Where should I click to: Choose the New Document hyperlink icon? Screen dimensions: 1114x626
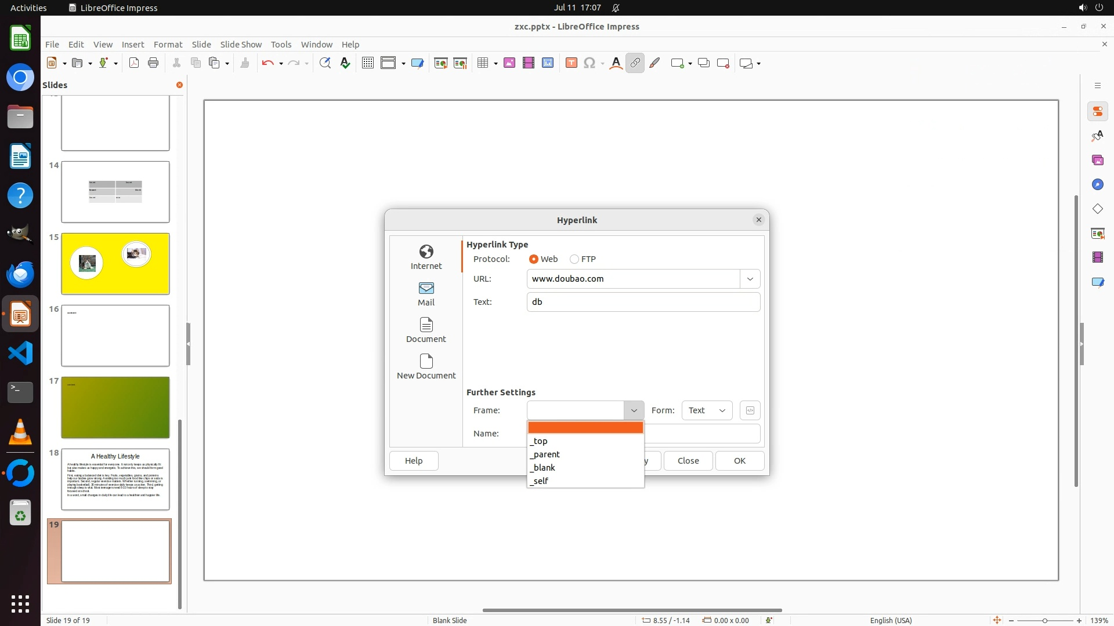(426, 366)
